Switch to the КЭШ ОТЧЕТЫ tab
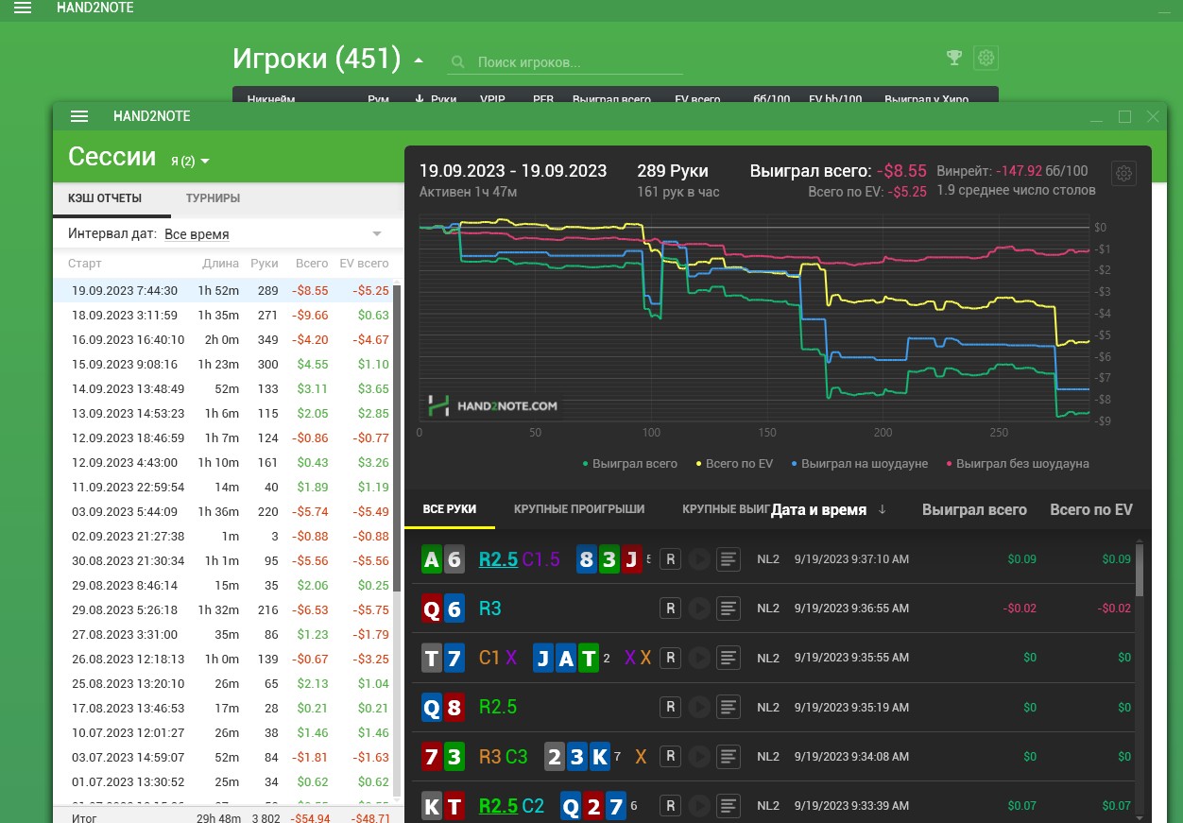The height and width of the screenshot is (823, 1183). (105, 198)
